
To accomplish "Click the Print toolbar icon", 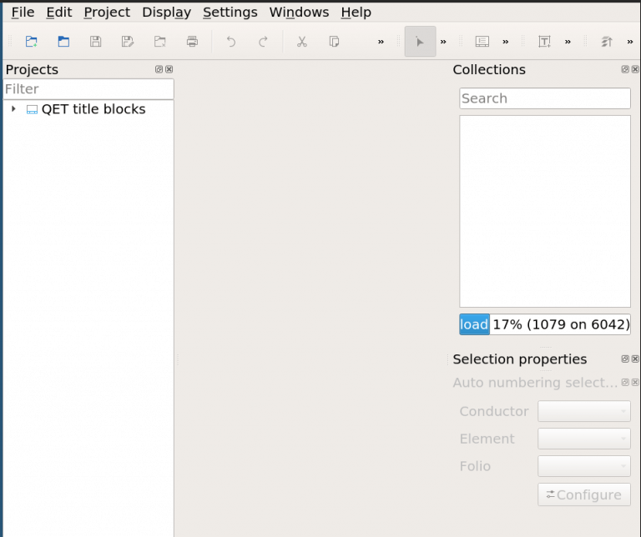I will click(x=192, y=42).
